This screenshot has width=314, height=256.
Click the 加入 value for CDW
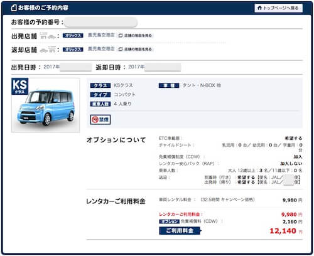[298, 157]
